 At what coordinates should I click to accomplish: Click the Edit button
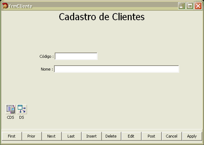tap(131, 136)
